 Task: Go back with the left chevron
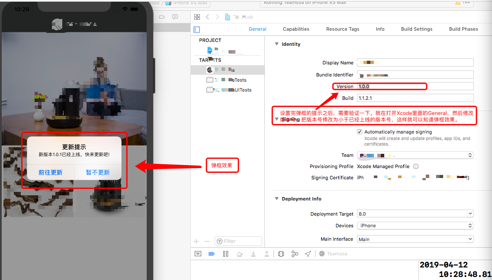click(x=208, y=17)
